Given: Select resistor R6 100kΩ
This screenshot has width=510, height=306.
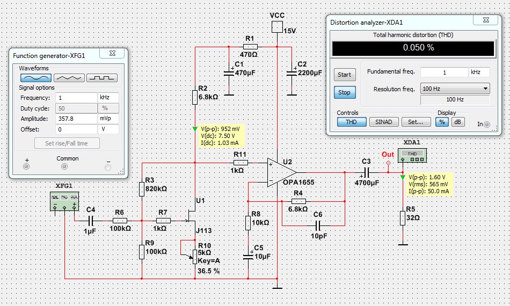Looking at the screenshot, I should click(x=120, y=221).
